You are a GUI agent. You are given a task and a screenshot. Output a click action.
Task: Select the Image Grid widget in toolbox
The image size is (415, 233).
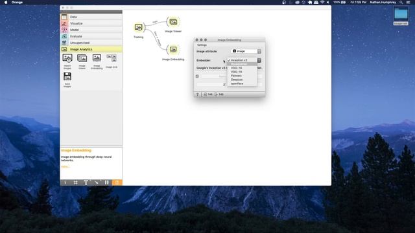pyautogui.click(x=112, y=58)
